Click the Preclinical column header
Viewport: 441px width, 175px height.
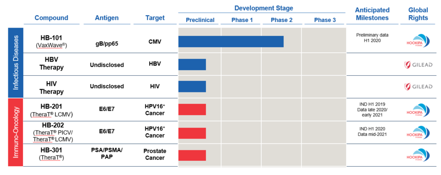[200, 20]
